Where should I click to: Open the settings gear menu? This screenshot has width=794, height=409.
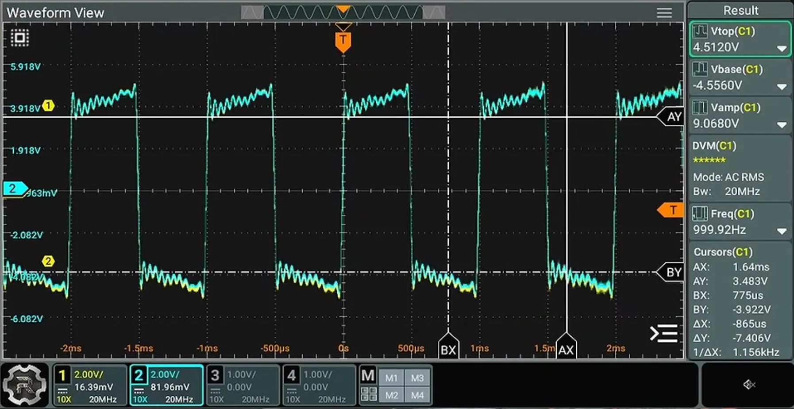coord(25,385)
